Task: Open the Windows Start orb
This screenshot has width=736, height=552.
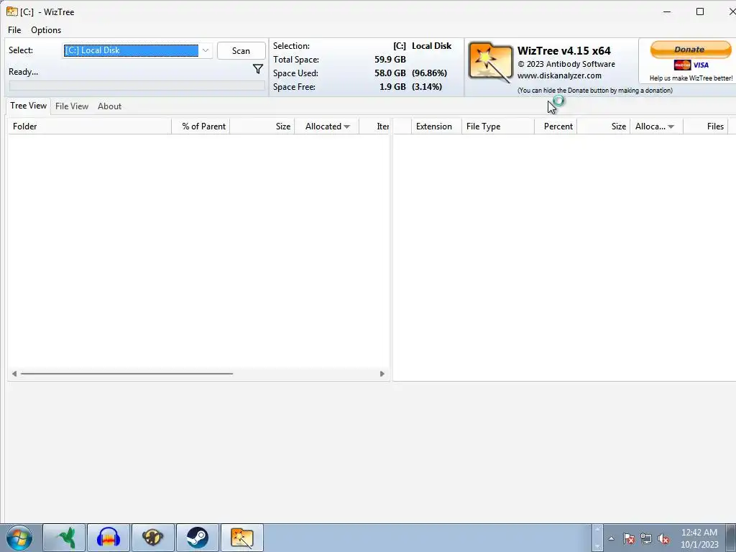Action: (19, 538)
